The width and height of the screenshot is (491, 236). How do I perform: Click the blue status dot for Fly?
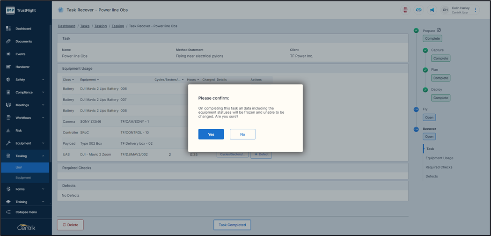coord(416,109)
